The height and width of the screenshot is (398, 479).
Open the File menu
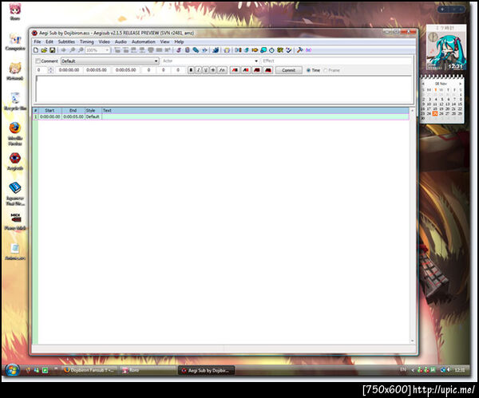click(x=38, y=41)
